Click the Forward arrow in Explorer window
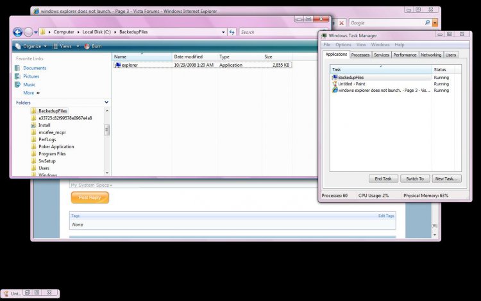The width and height of the screenshot is (481, 301). 28,32
